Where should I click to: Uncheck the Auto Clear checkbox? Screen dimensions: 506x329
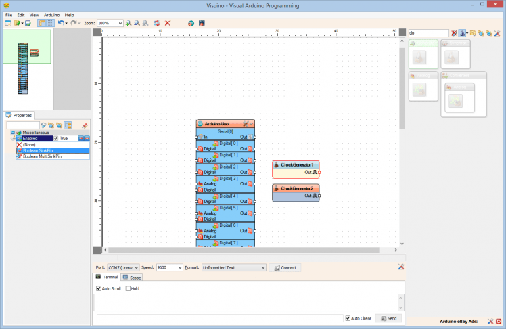tap(347, 318)
